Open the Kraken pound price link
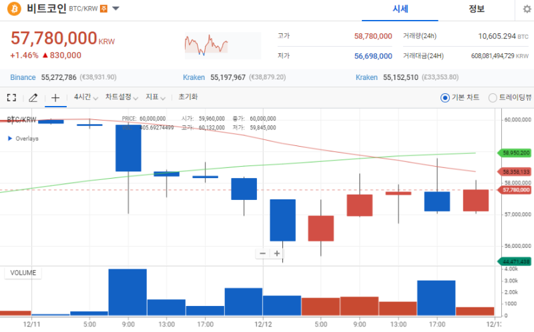 (366, 77)
